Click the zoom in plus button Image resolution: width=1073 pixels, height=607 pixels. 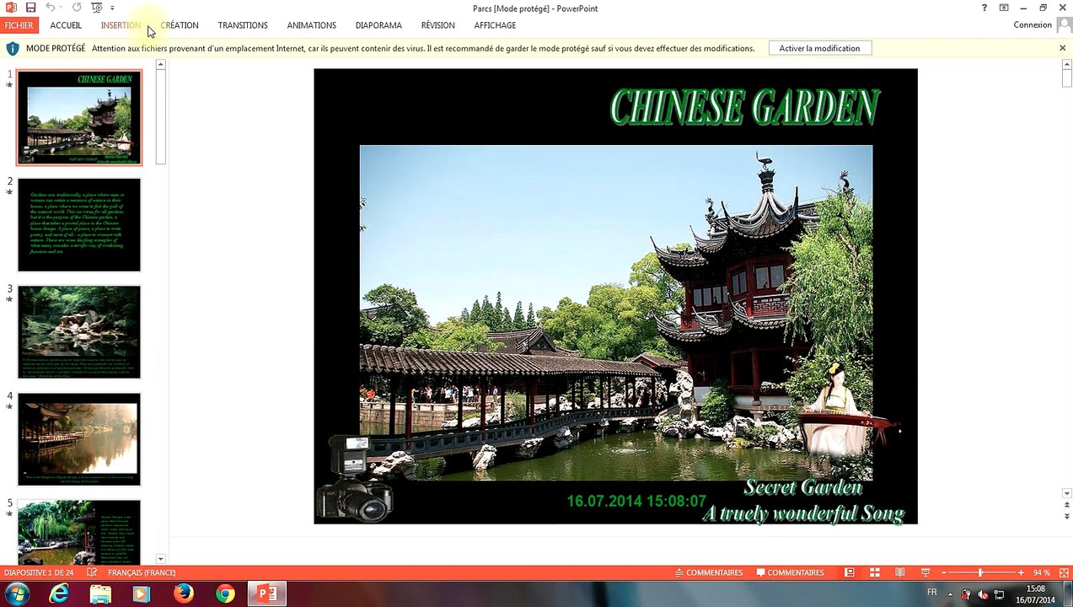click(x=1021, y=572)
